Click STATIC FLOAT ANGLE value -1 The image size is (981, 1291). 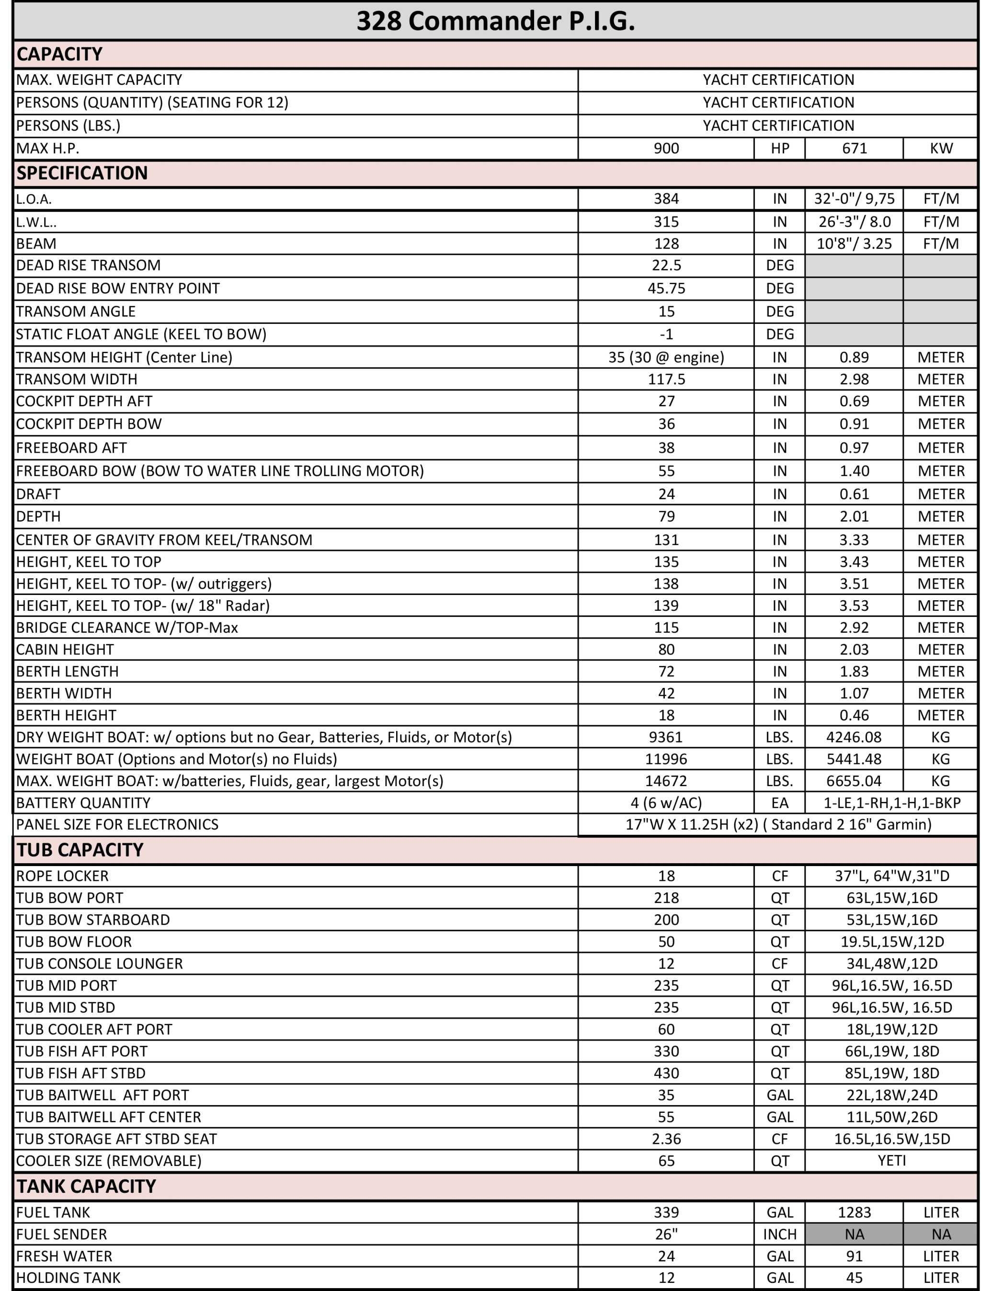pyautogui.click(x=666, y=334)
